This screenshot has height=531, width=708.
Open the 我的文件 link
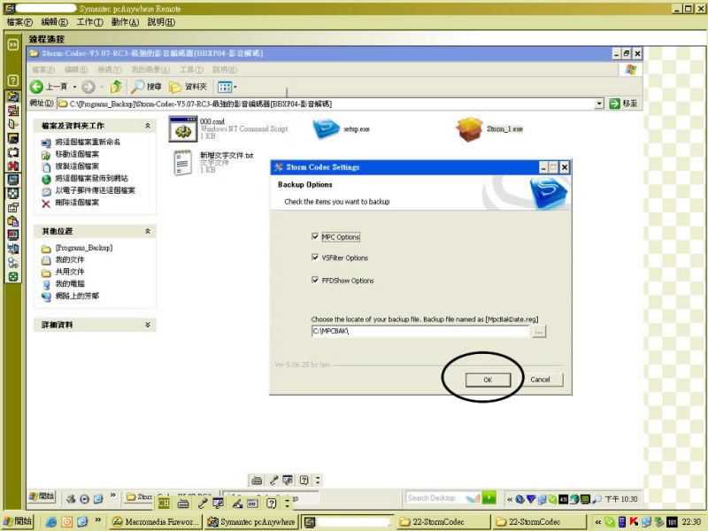coord(70,260)
